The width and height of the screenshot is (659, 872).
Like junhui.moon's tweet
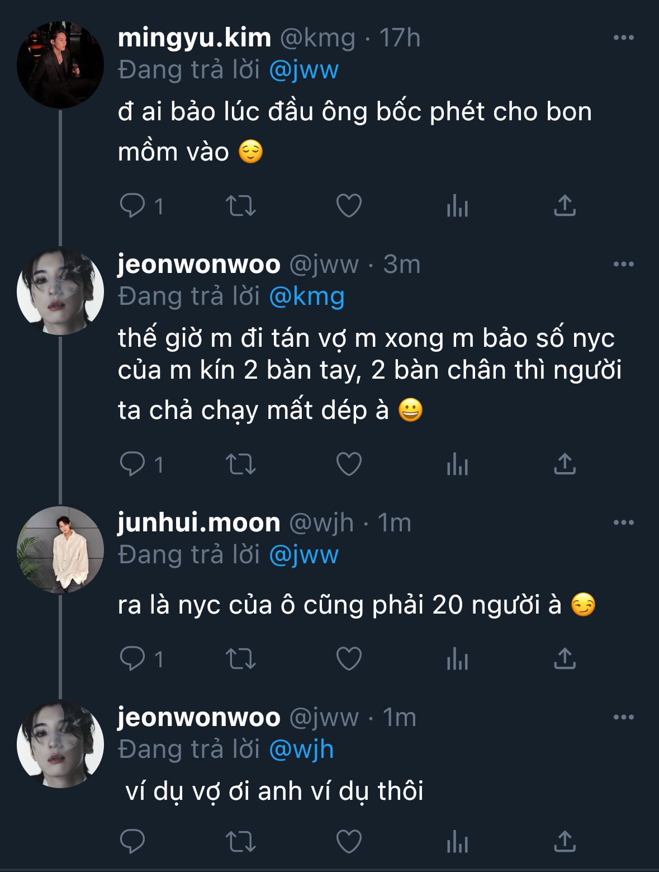coord(349,659)
